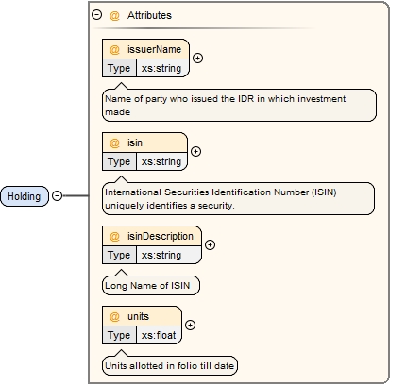Select the units attribute name
This screenshot has height=385, width=406.
138,316
